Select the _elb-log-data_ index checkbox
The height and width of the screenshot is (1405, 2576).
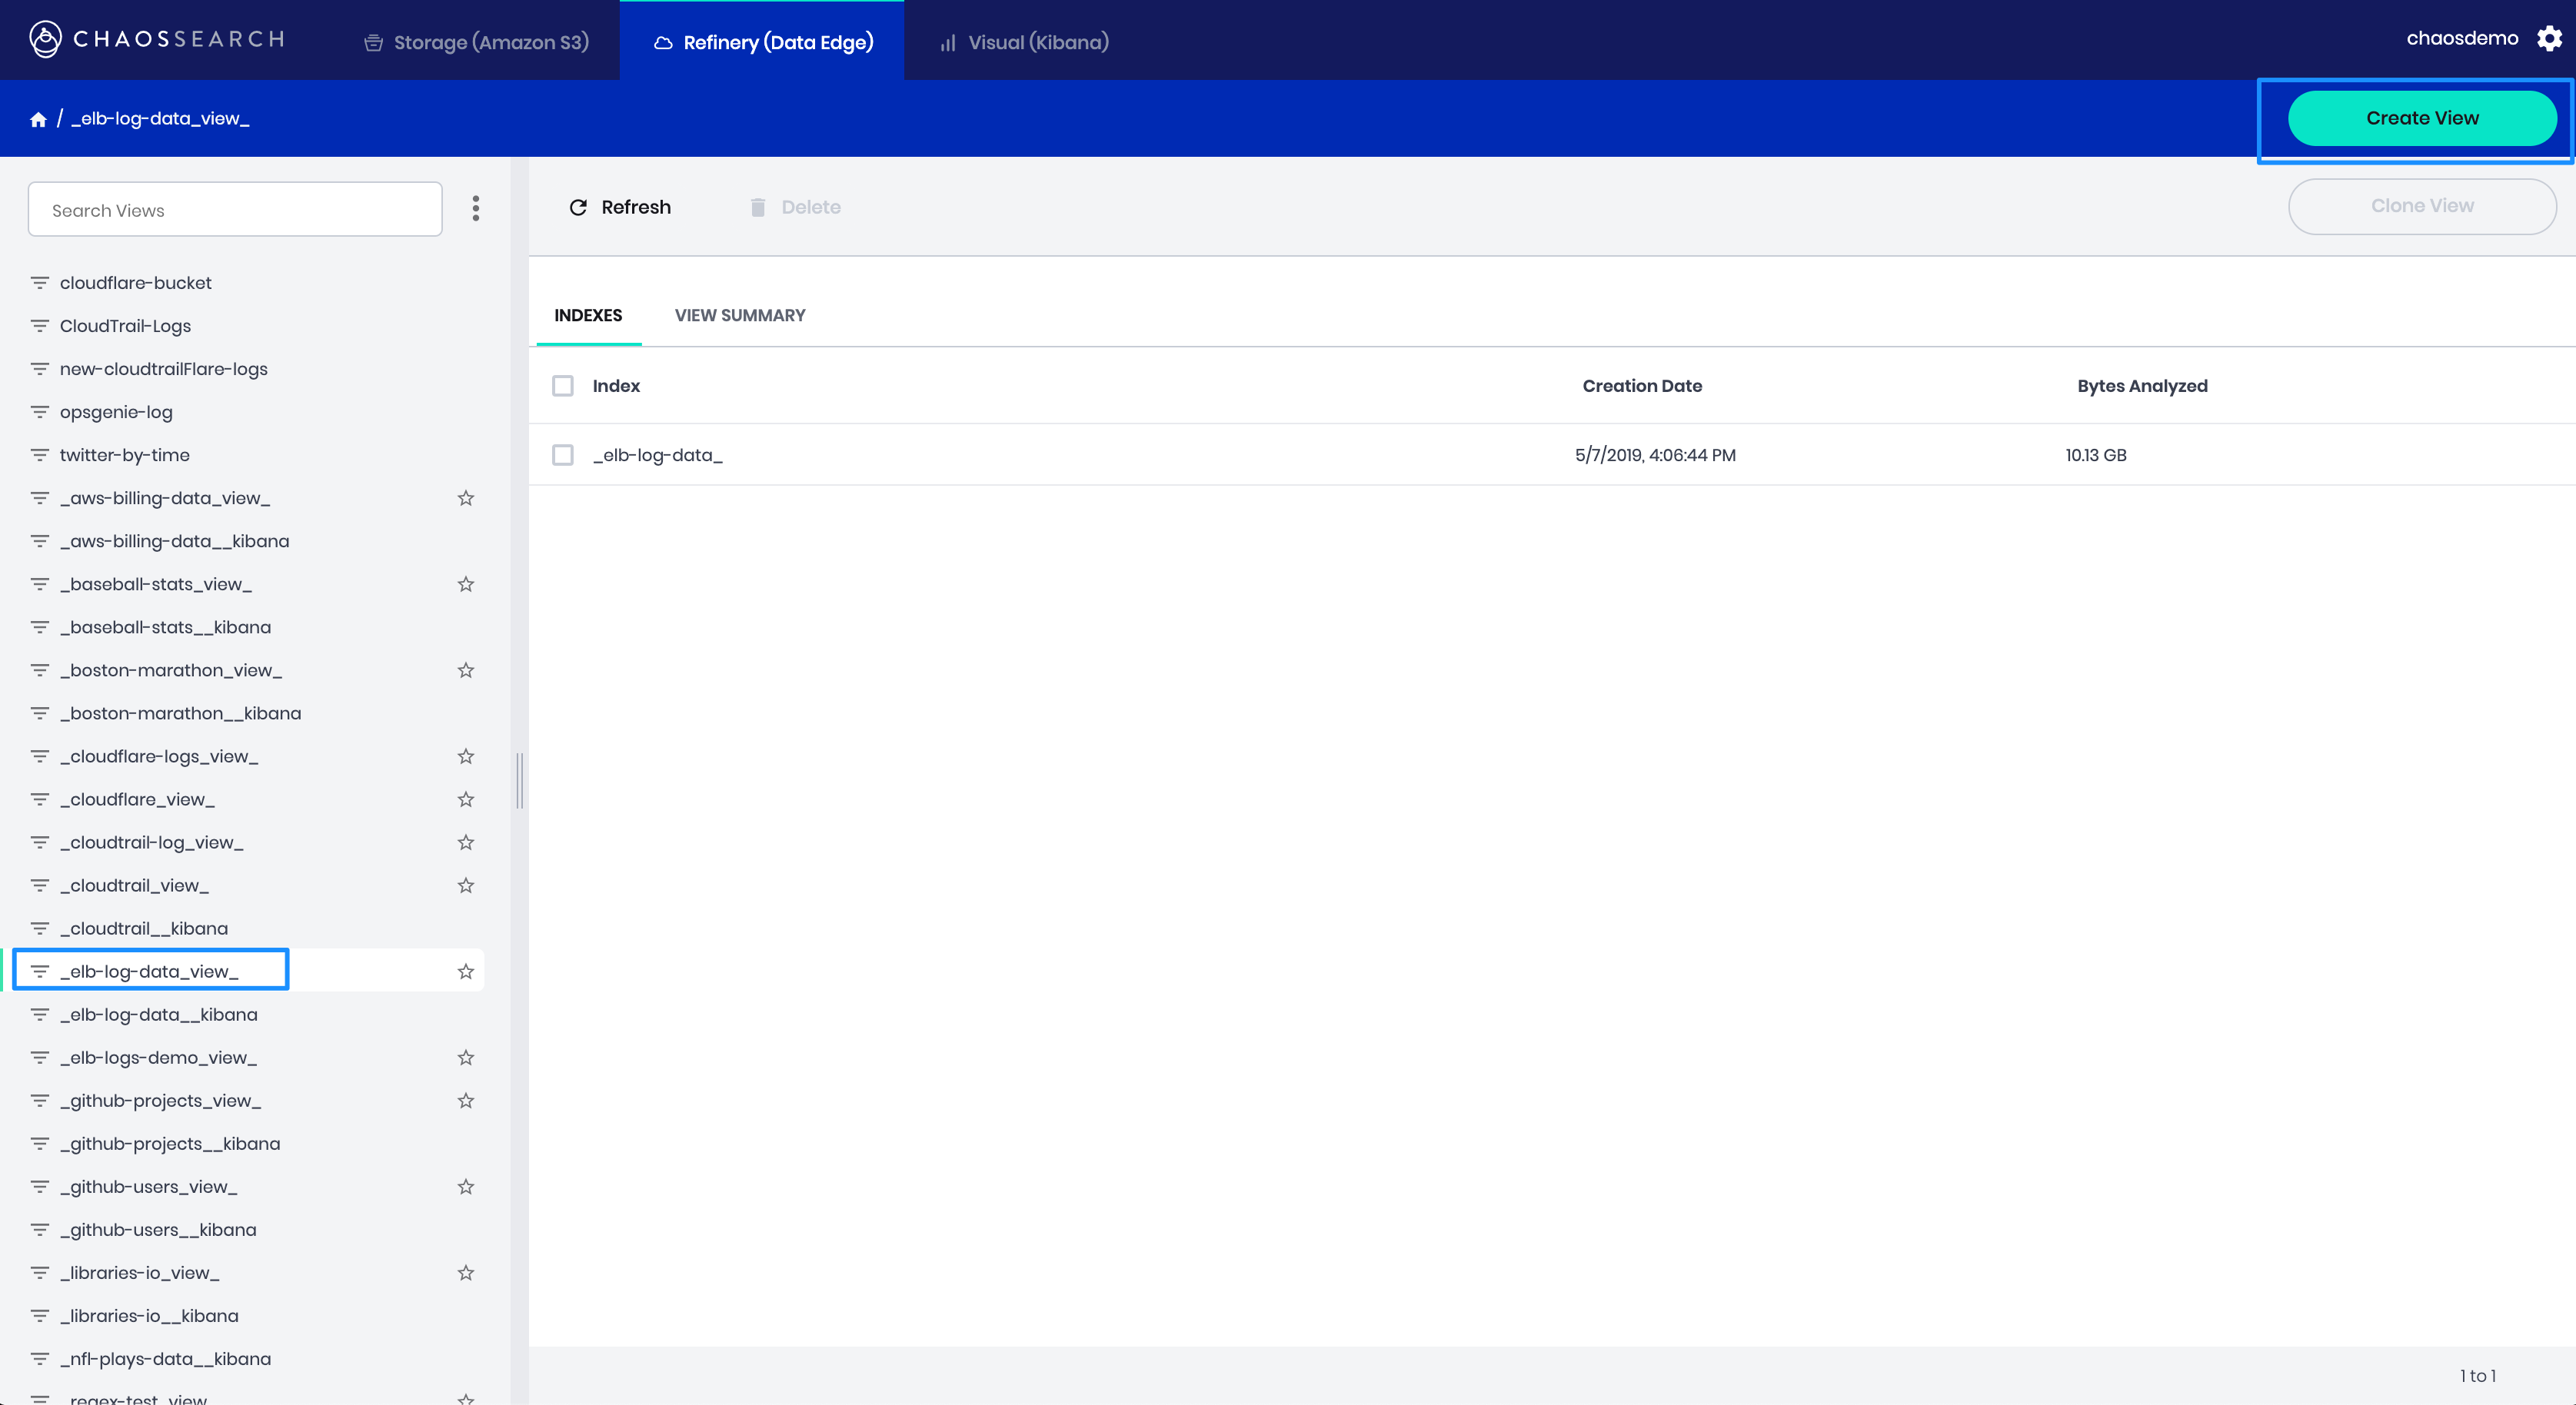click(563, 455)
